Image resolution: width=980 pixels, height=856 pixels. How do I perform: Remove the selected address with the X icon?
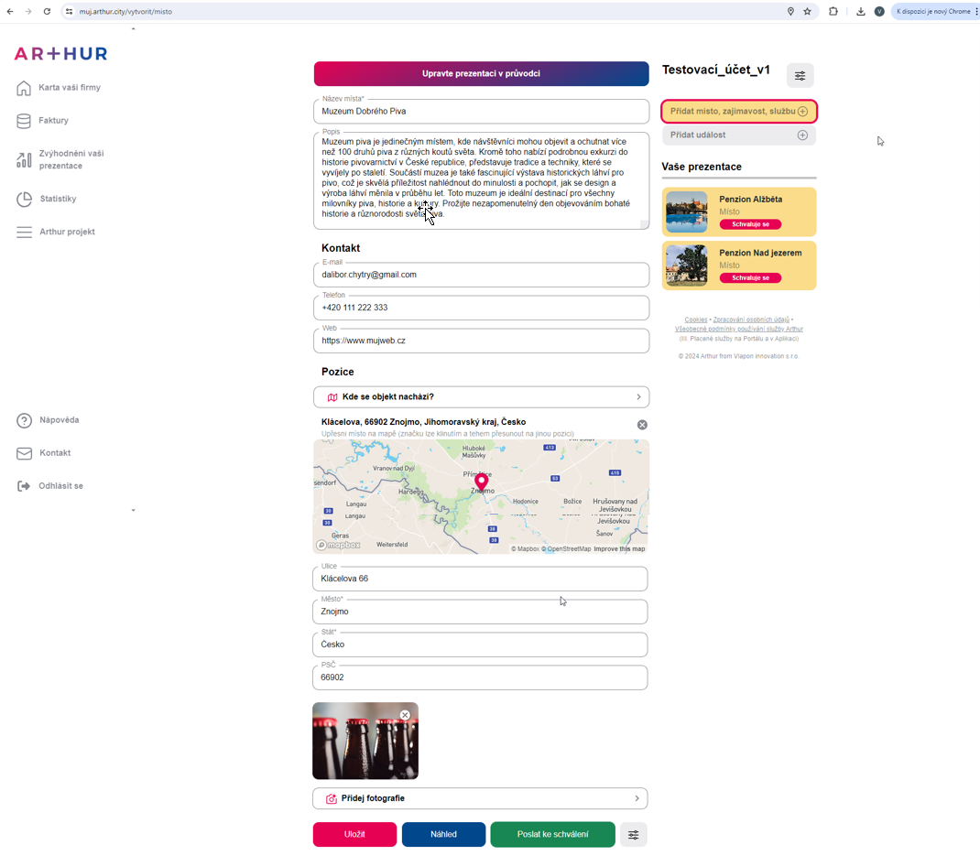coord(642,425)
